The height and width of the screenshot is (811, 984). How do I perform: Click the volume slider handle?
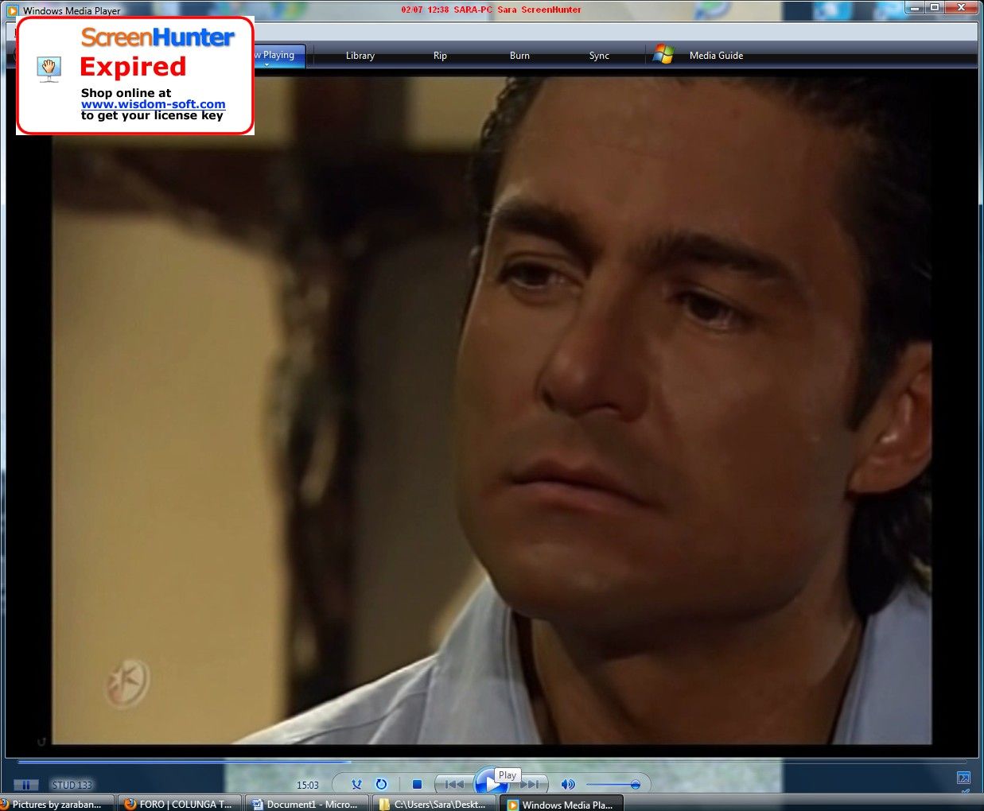(x=635, y=785)
